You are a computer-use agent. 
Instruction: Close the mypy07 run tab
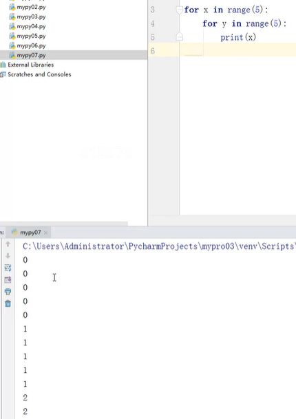click(x=45, y=233)
